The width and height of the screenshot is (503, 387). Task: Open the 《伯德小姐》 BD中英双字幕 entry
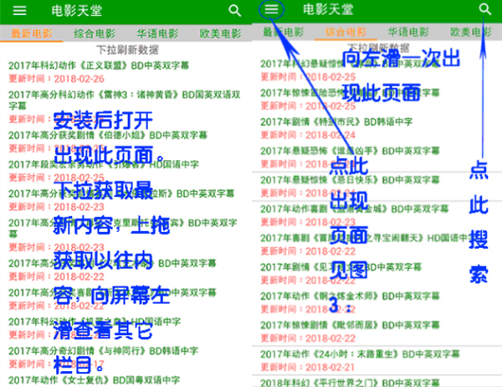coord(107,135)
